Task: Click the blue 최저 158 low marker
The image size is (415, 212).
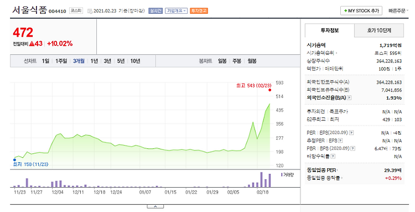Action: coord(14,159)
